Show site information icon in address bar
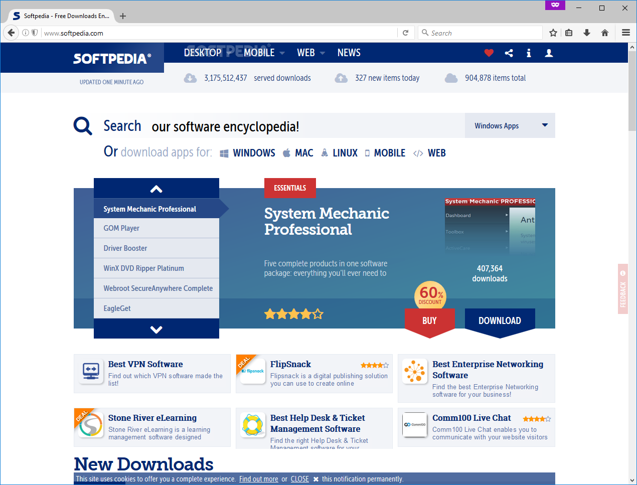The image size is (637, 485). pos(26,33)
